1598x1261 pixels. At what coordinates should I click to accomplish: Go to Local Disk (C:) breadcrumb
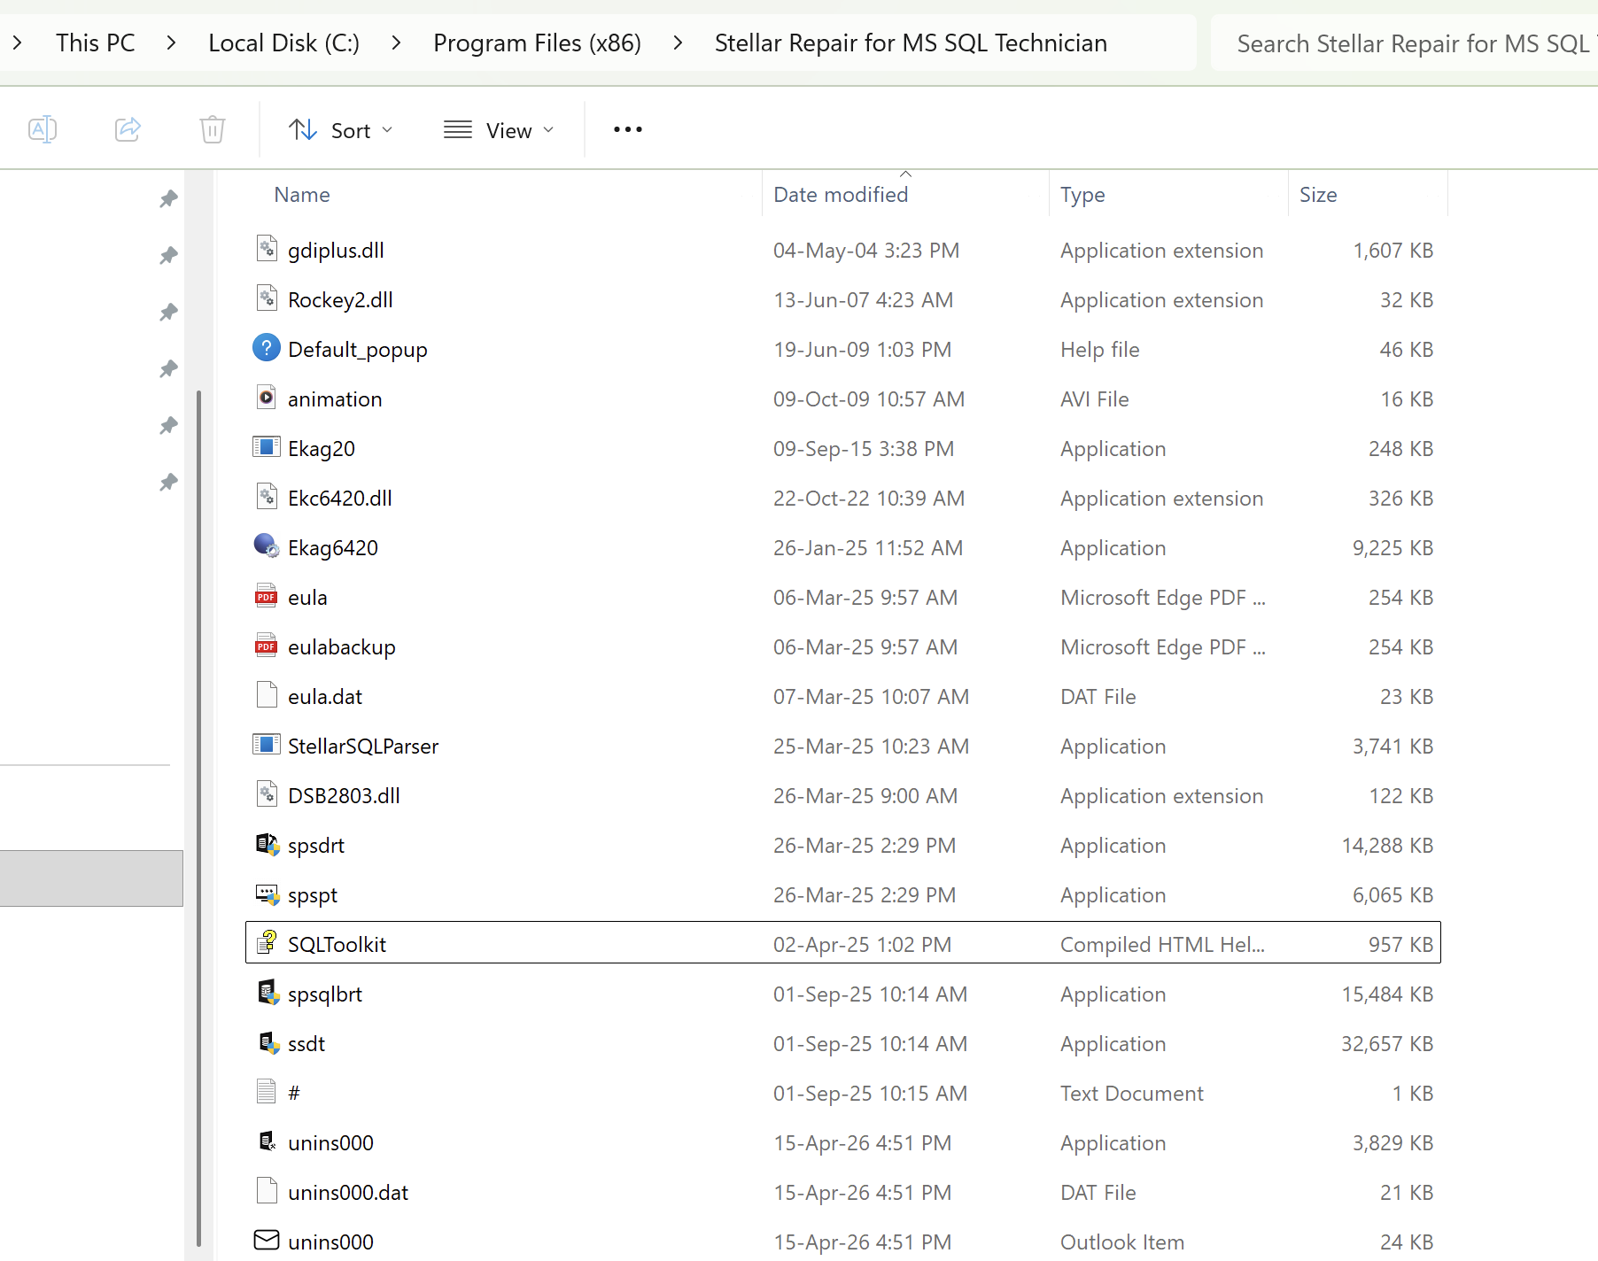tap(284, 43)
